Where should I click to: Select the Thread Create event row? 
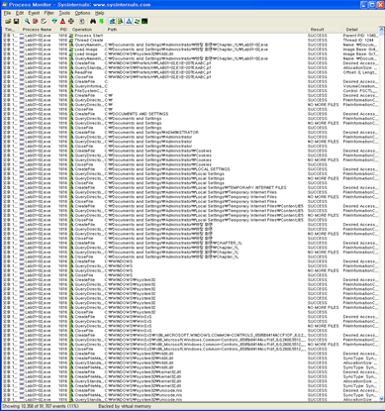[191, 40]
